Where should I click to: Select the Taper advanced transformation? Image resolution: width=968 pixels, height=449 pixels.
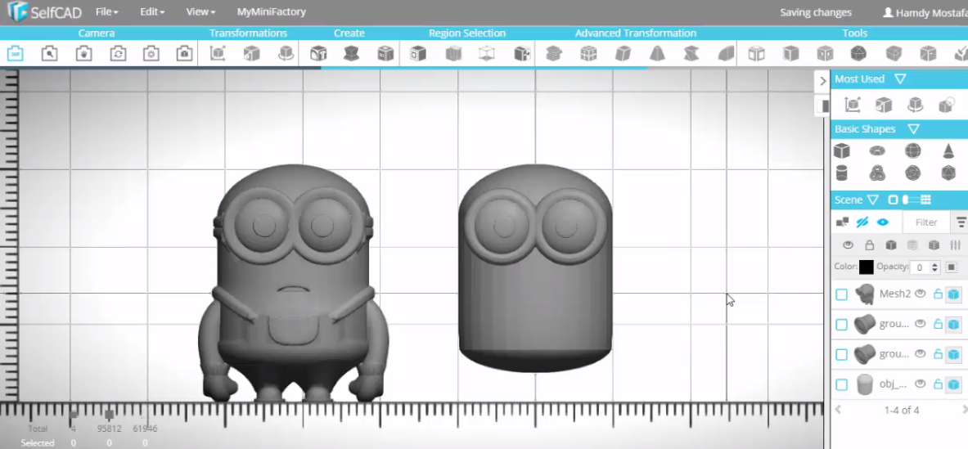pyautogui.click(x=658, y=54)
